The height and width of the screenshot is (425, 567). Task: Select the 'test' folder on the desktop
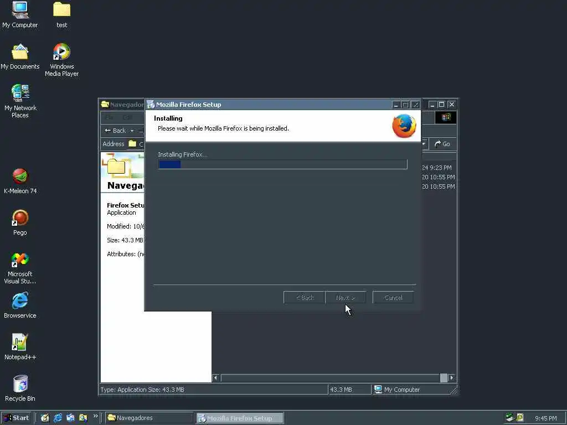[62, 14]
